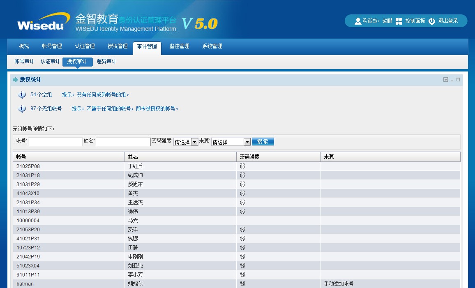This screenshot has width=475, height=288.
Task: Click the Wisedu logo
Action: tap(41, 22)
